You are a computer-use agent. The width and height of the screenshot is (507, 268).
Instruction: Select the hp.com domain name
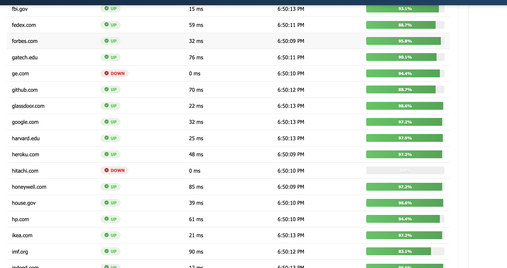point(20,219)
